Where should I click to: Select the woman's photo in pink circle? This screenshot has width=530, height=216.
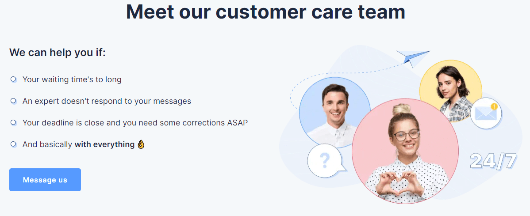point(405,151)
